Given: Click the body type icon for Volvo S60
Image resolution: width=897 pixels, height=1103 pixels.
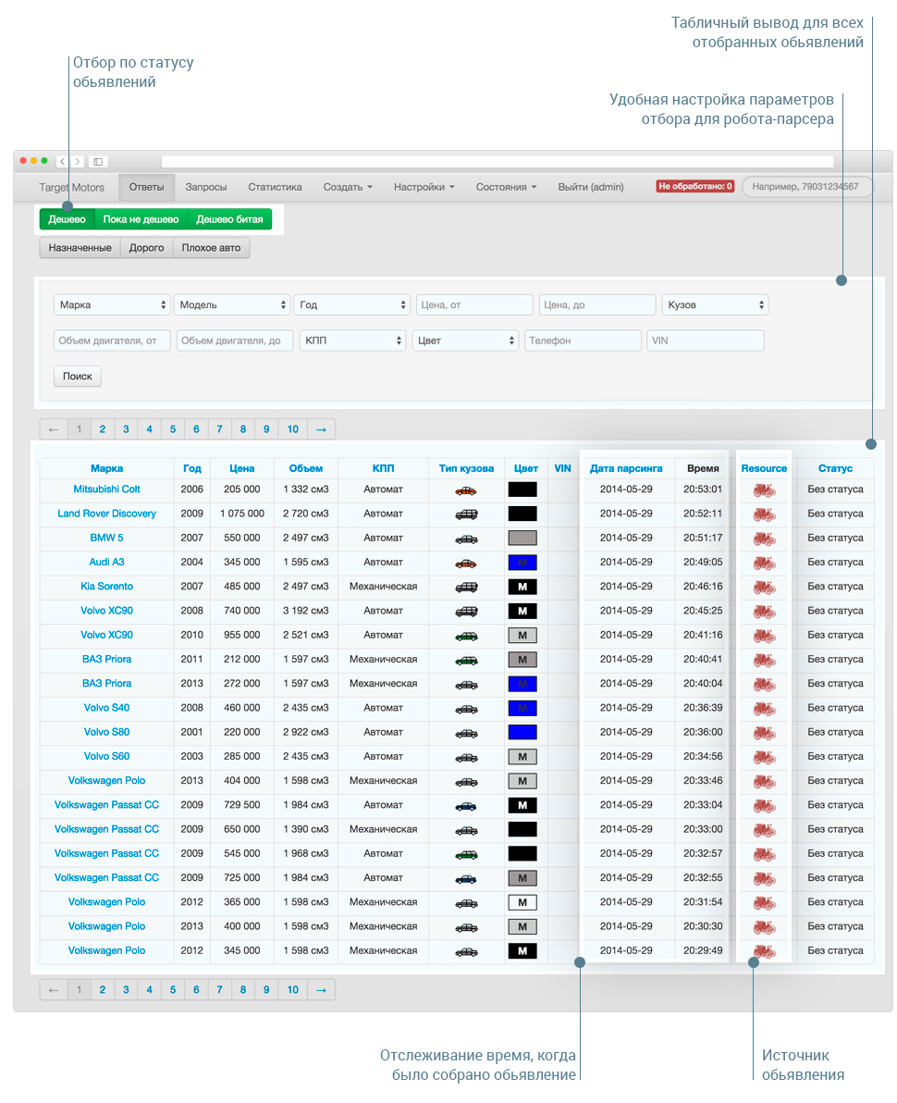Looking at the screenshot, I should pyautogui.click(x=465, y=757).
